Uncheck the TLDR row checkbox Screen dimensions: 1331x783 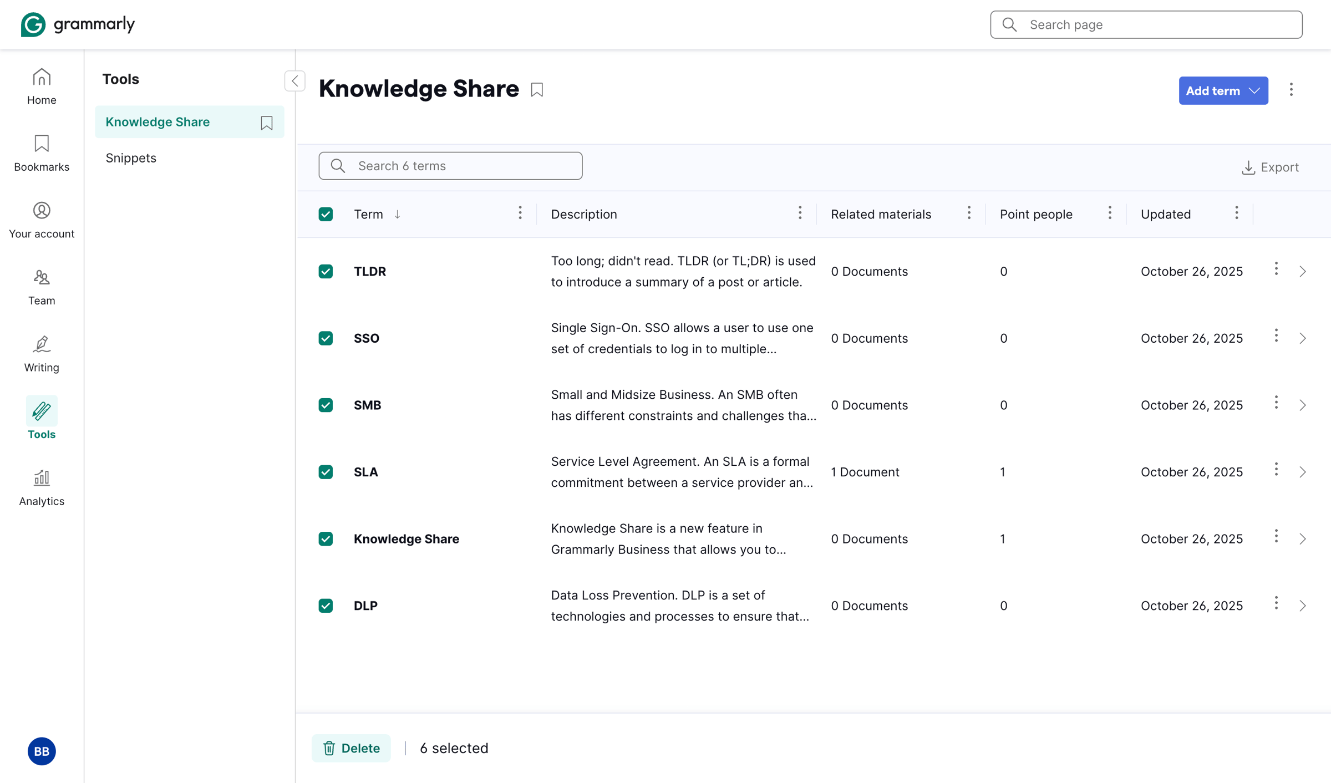pos(326,271)
